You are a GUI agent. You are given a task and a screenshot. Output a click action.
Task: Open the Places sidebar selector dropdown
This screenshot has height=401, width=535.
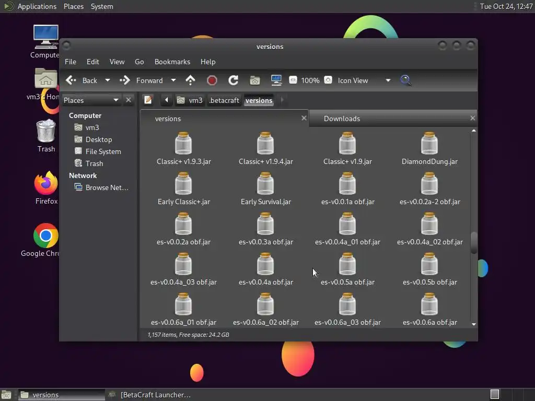[115, 100]
